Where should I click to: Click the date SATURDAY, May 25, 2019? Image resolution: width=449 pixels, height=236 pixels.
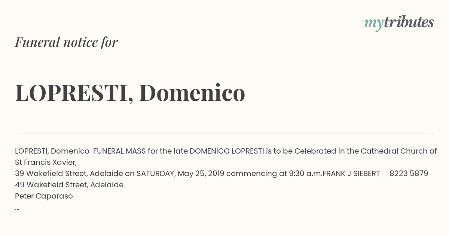[180, 173]
